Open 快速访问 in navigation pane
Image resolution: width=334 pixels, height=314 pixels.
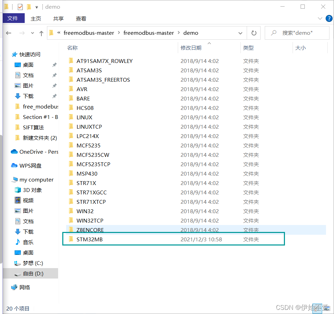coord(30,55)
